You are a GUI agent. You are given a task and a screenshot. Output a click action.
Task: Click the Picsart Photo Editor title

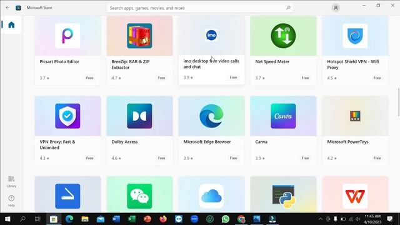click(x=59, y=61)
